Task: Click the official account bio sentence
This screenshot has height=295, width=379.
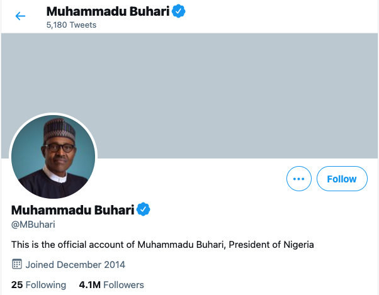Action: point(162,244)
